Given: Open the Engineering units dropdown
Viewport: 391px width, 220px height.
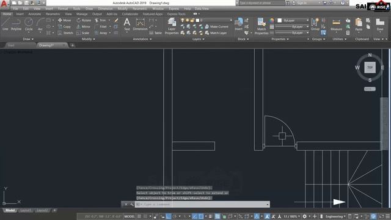Looking at the screenshot, I should [335, 216].
